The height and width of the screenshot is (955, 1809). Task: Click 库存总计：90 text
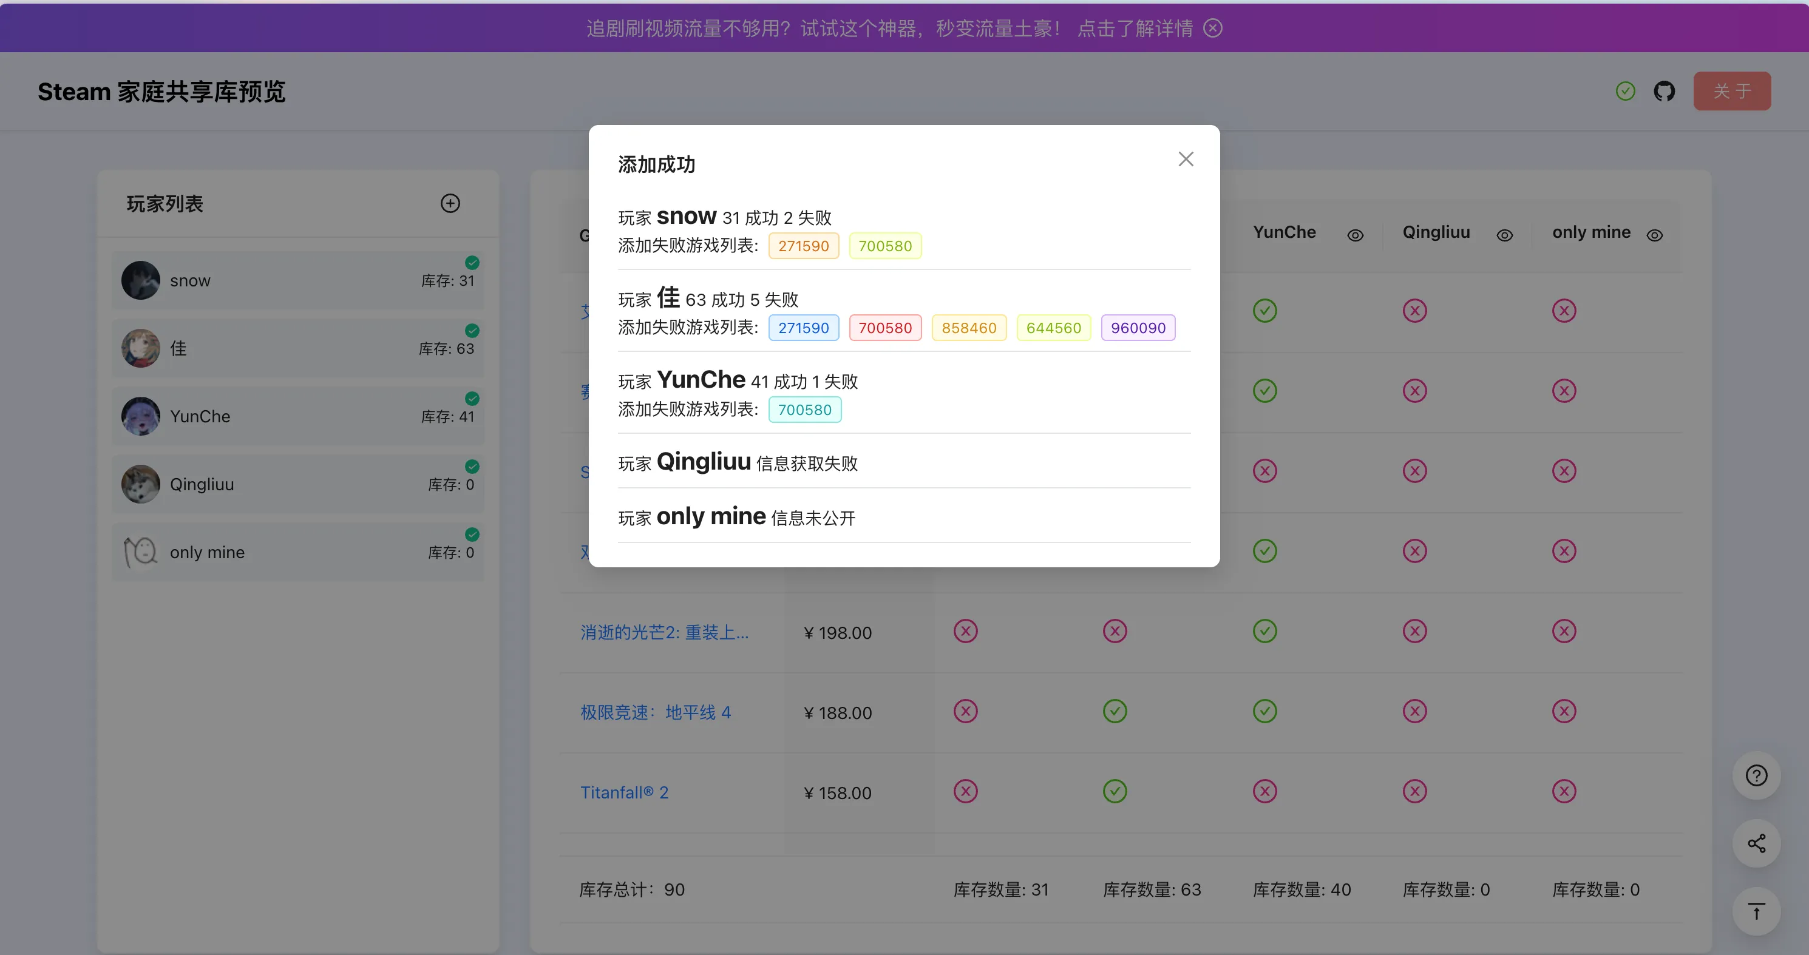point(631,889)
